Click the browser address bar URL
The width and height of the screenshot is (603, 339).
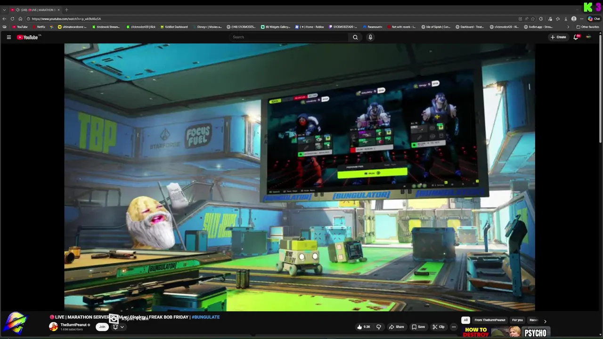point(66,19)
